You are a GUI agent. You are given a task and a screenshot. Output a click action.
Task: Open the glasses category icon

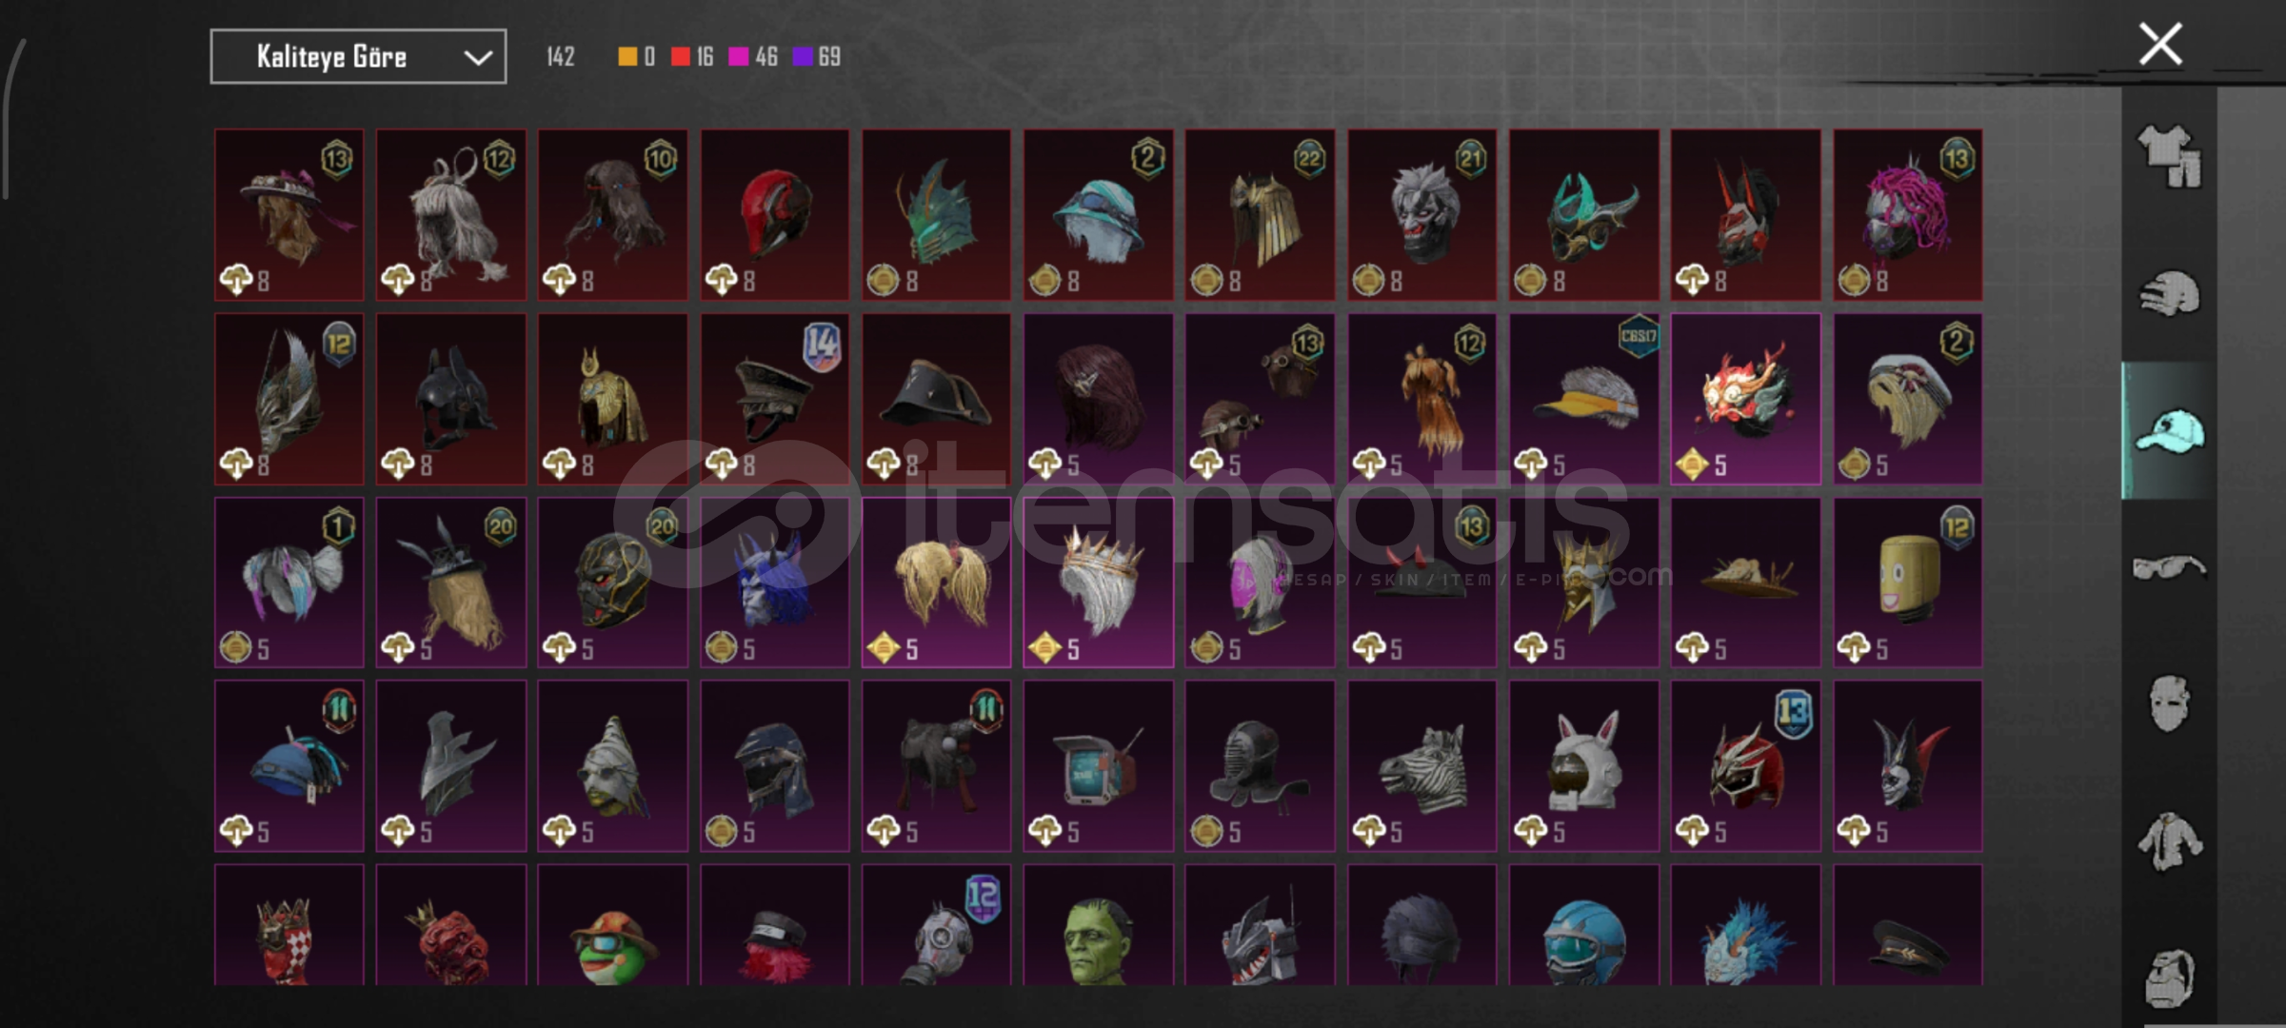point(2170,567)
